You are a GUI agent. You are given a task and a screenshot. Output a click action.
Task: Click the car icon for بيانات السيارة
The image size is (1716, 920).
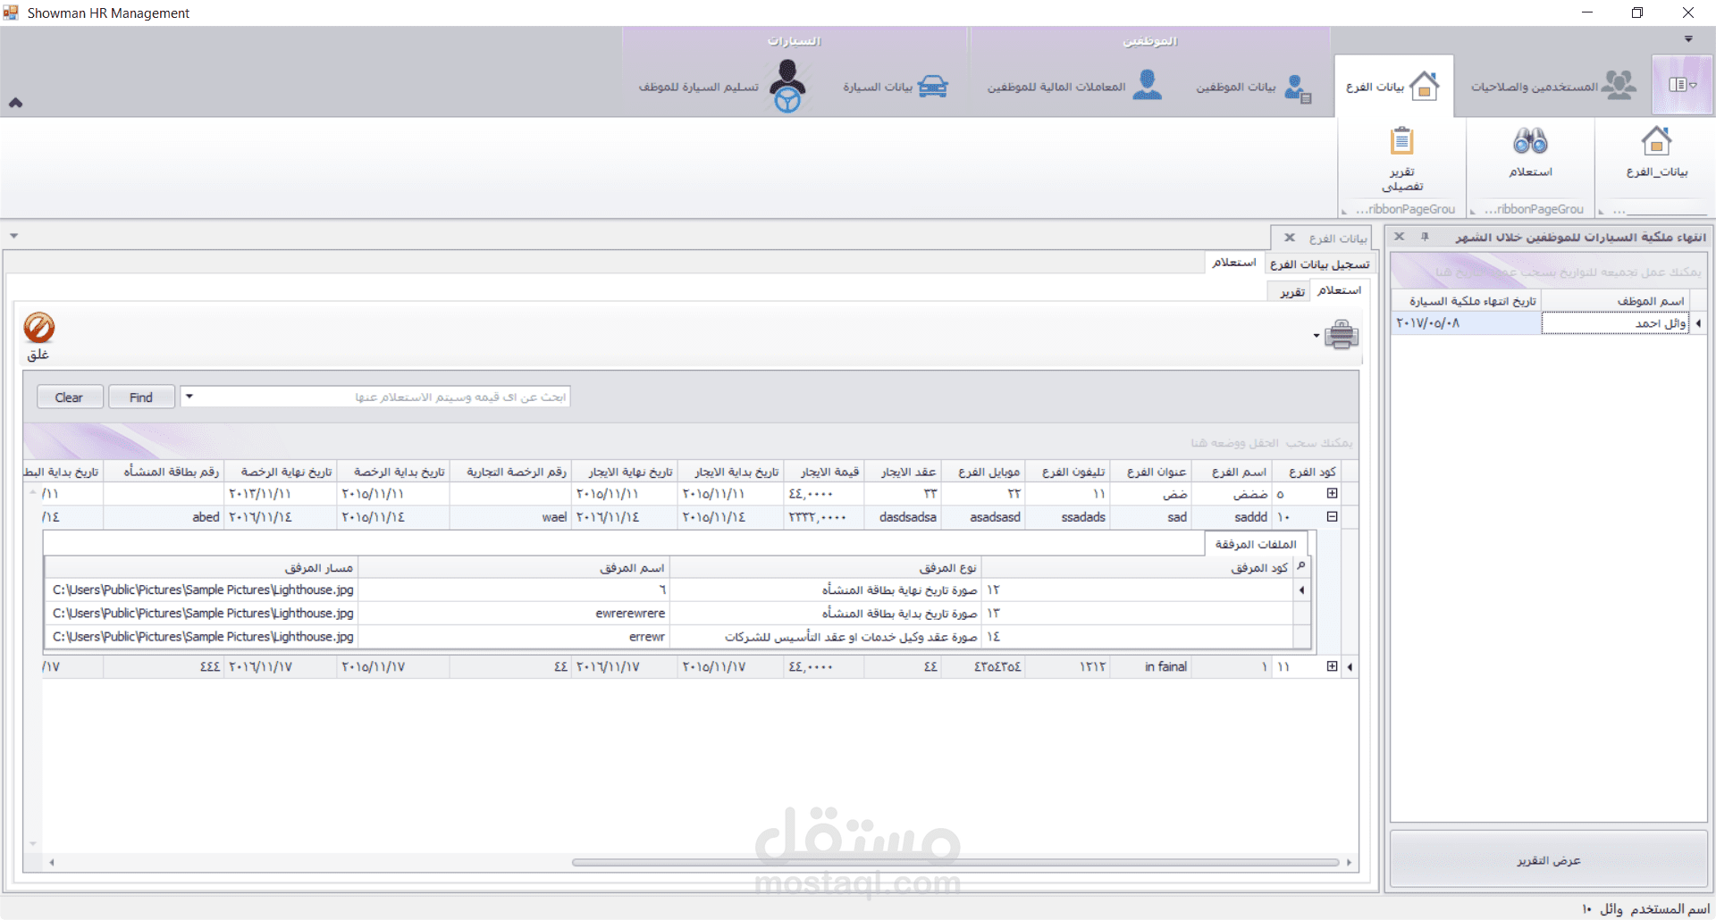coord(932,87)
